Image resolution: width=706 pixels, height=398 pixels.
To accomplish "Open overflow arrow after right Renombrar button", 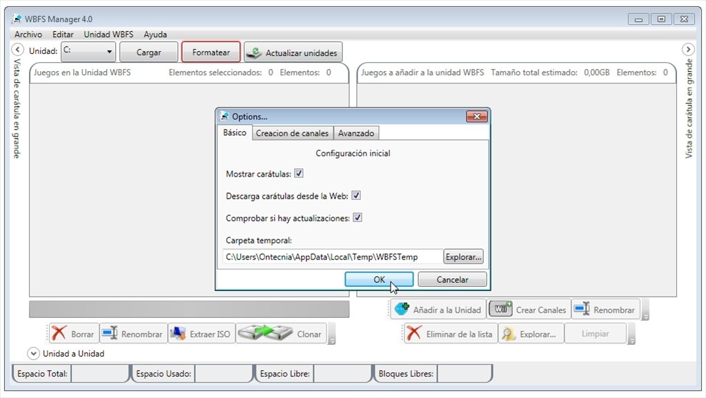I will point(645,309).
